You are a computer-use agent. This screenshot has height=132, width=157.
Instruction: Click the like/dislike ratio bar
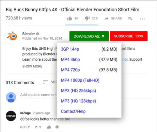82,25
